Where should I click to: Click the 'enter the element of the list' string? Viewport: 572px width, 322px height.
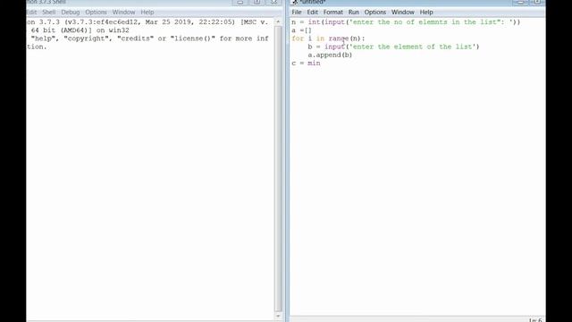click(x=414, y=47)
